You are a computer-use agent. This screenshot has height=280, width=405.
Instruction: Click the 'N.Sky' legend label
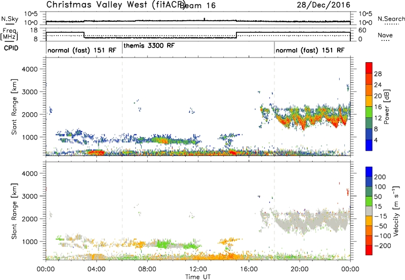[10, 19]
